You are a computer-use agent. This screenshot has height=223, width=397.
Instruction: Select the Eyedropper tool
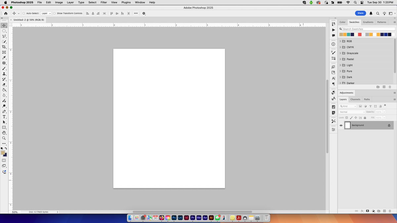pyautogui.click(x=4, y=58)
